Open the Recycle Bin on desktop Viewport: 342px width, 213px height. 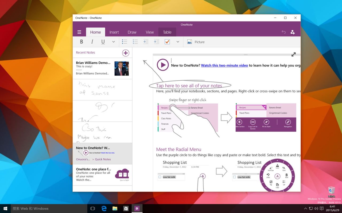coord(332,191)
